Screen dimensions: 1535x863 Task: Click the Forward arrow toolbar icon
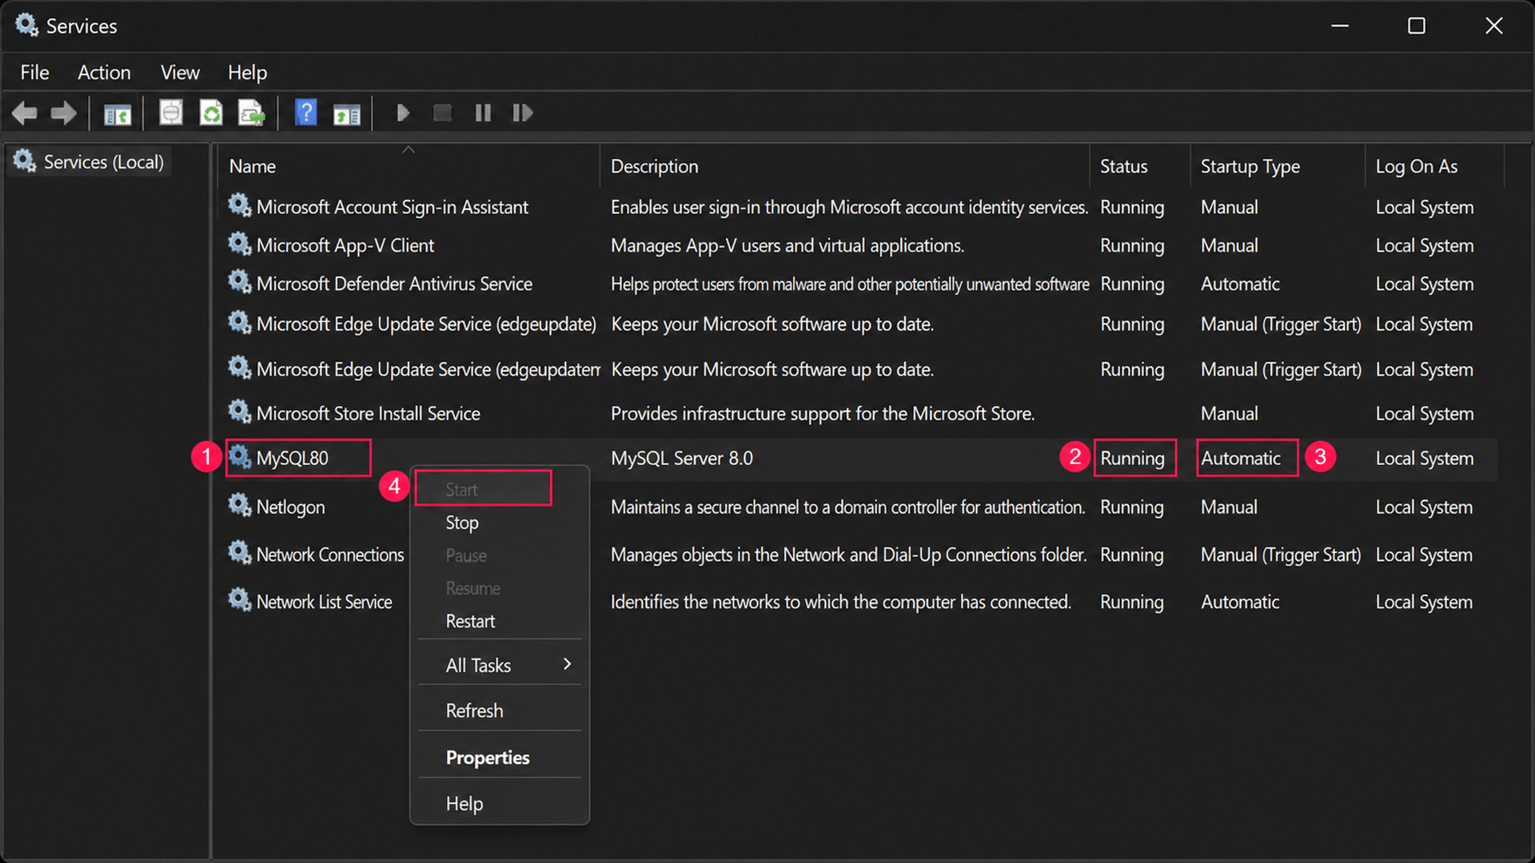click(63, 113)
